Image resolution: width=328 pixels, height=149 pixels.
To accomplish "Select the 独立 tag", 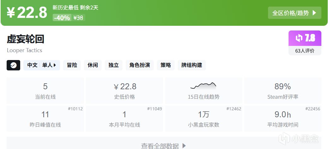I will click(114, 65).
